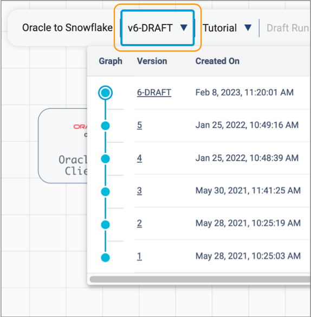The image size is (311, 317).
Task: Click the date May 30, 2021, 11:41:25 AM
Action: coord(248,191)
